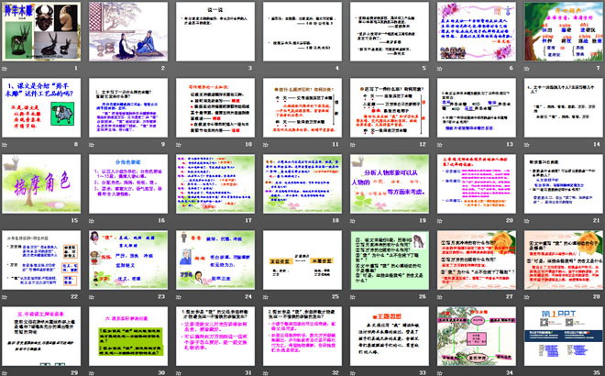The height and width of the screenshot is (376, 605).
Task: Click the animation star under slide 14
Action: click(x=527, y=145)
